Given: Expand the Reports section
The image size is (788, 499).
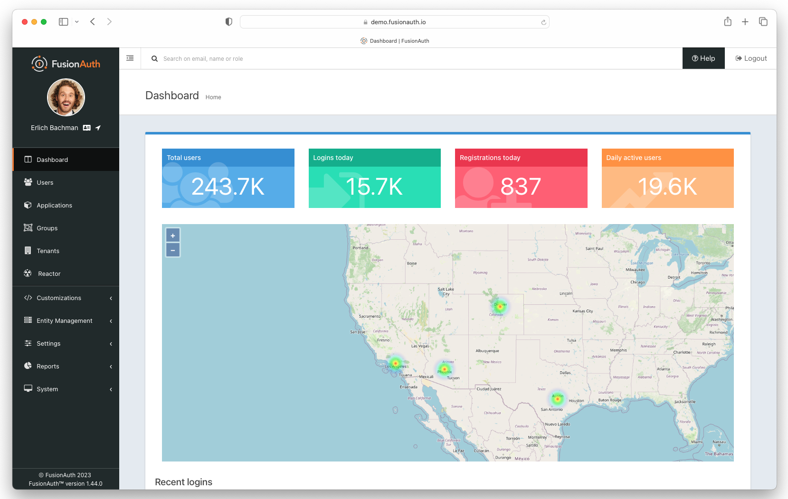Looking at the screenshot, I should [47, 366].
